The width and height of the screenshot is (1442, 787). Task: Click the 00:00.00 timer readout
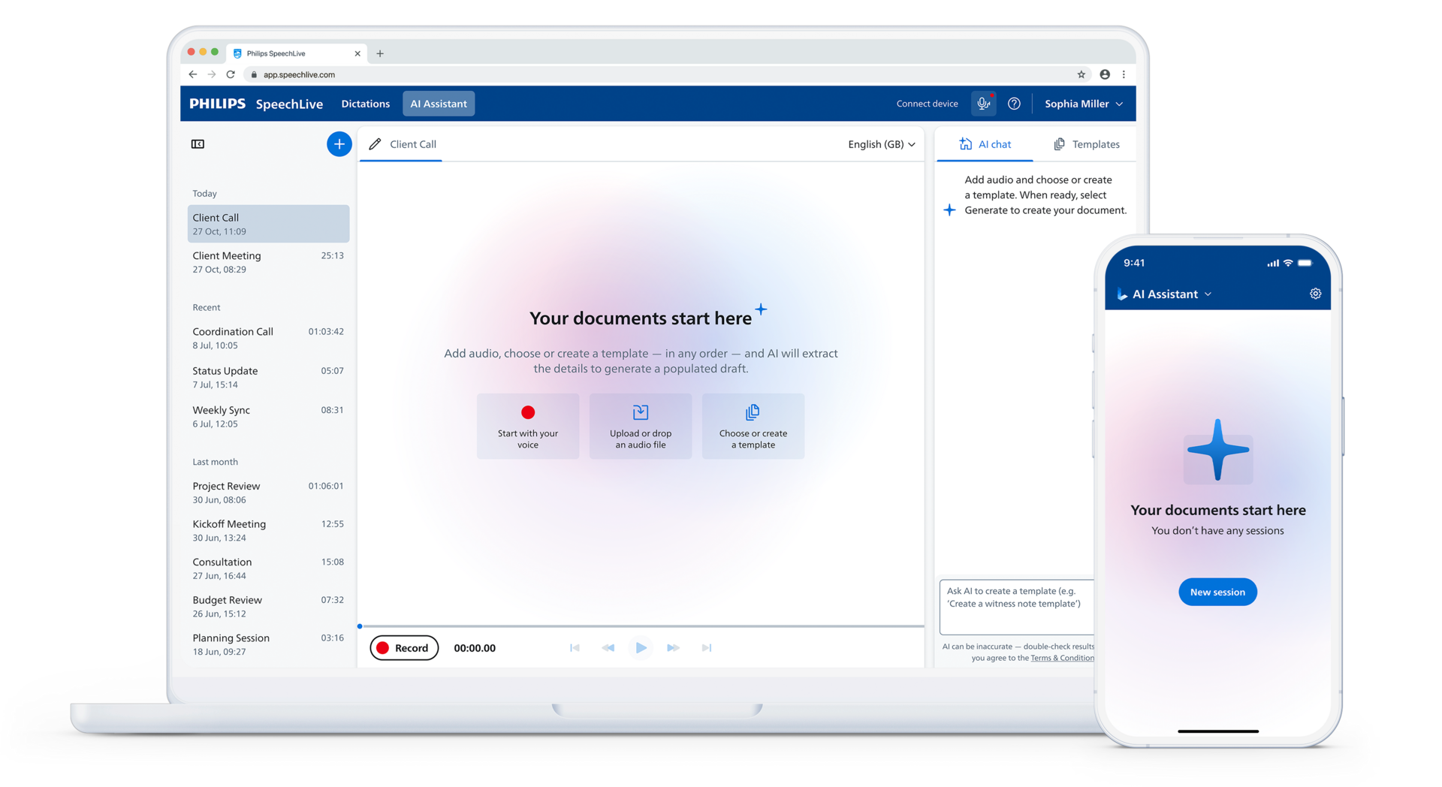coord(475,648)
